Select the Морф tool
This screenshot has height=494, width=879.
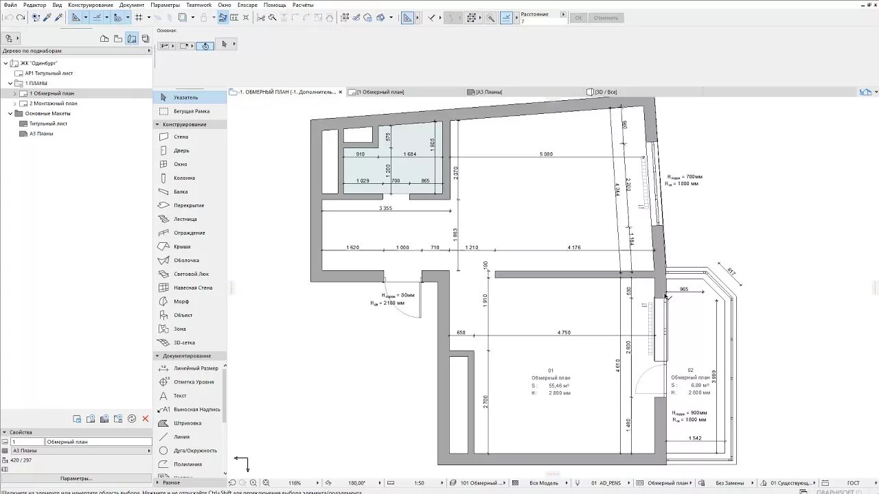pyautogui.click(x=190, y=301)
